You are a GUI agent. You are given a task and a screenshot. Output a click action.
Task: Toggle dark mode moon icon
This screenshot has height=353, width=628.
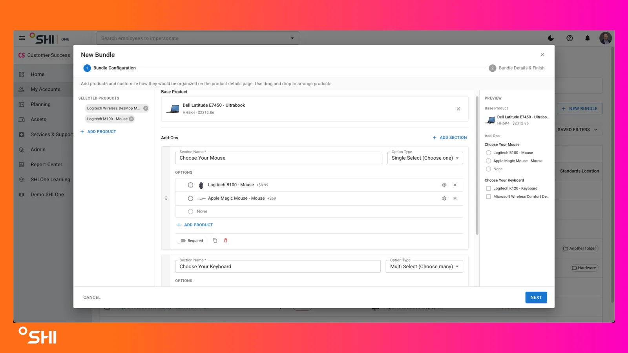[x=551, y=38]
